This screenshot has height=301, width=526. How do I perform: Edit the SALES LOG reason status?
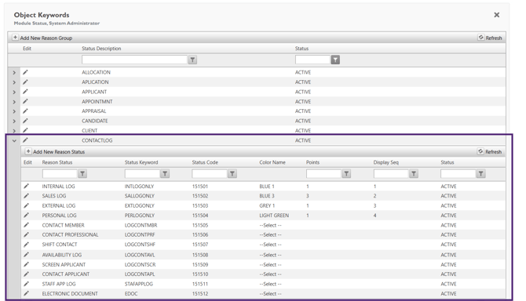click(26, 196)
